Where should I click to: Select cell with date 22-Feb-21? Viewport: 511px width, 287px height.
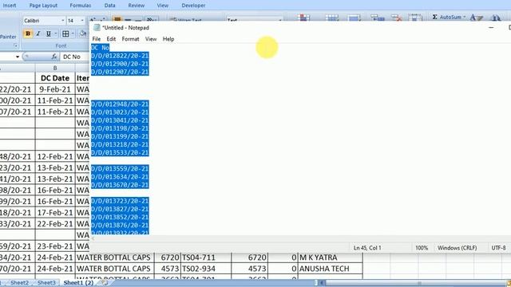[55, 224]
